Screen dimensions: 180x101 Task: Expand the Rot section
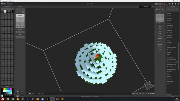[x=160, y=26]
